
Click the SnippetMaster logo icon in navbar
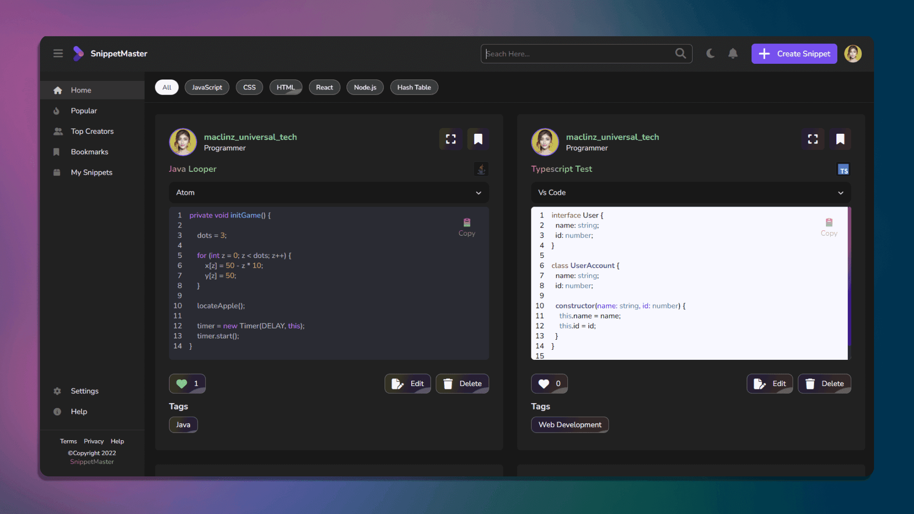[x=79, y=53]
